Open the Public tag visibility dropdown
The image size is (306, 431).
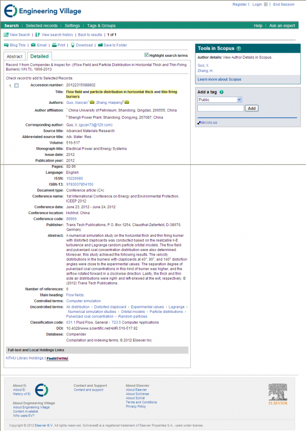click(x=220, y=100)
